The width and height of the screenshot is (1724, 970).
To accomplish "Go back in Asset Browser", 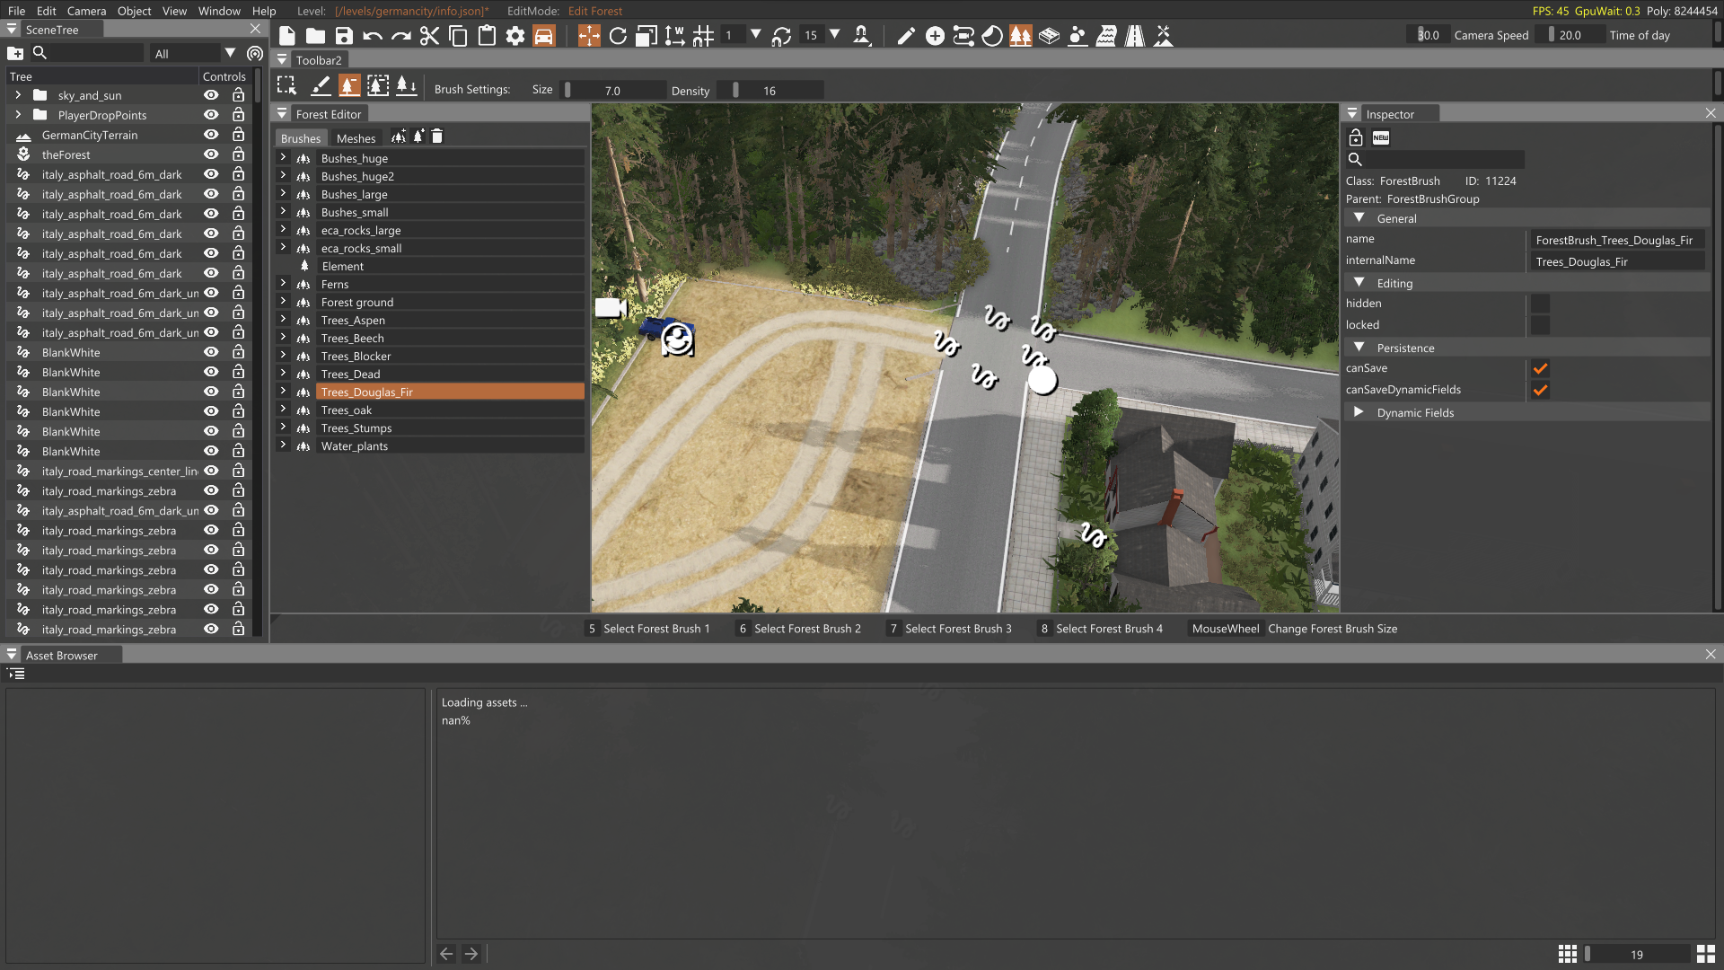I will tap(446, 954).
